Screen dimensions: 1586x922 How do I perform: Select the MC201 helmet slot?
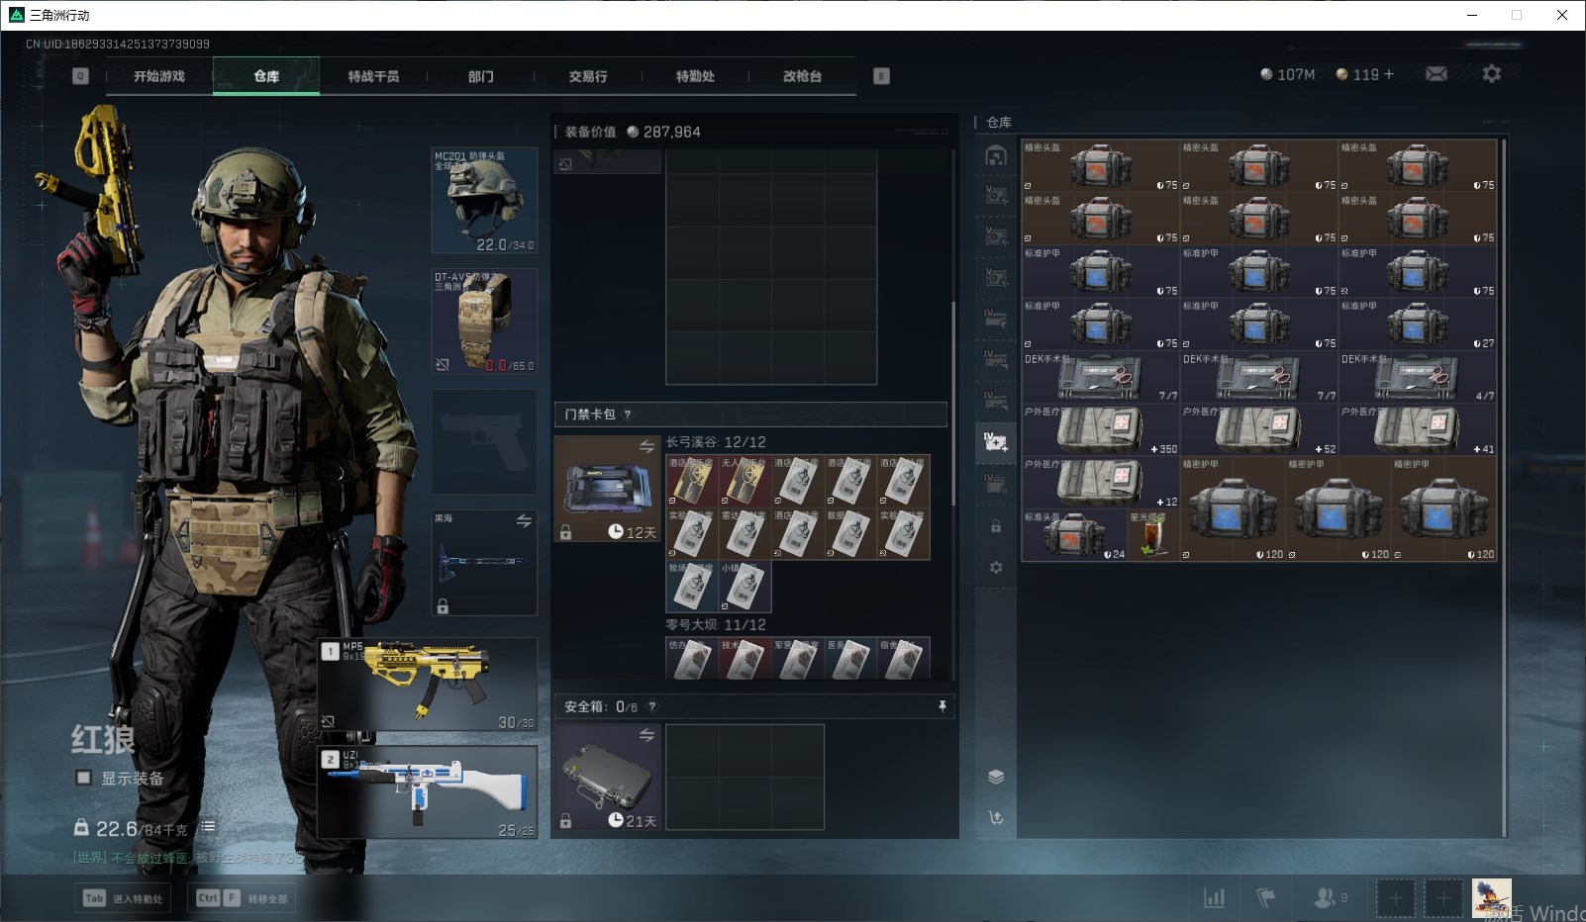(x=484, y=201)
